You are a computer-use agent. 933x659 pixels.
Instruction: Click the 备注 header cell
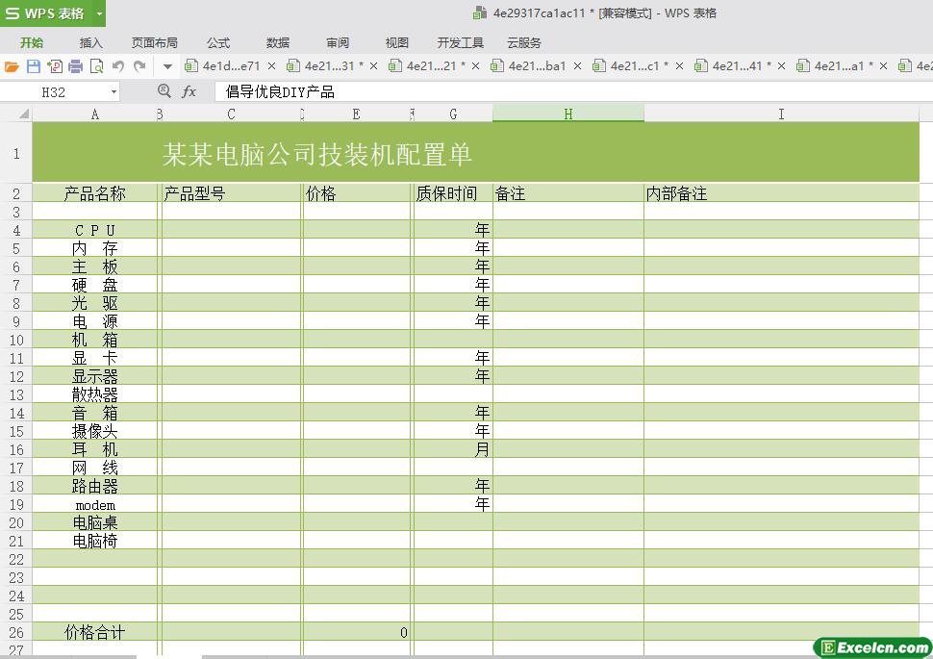(x=568, y=193)
